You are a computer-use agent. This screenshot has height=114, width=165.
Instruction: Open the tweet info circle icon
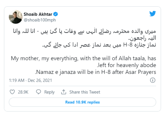point(153,80)
